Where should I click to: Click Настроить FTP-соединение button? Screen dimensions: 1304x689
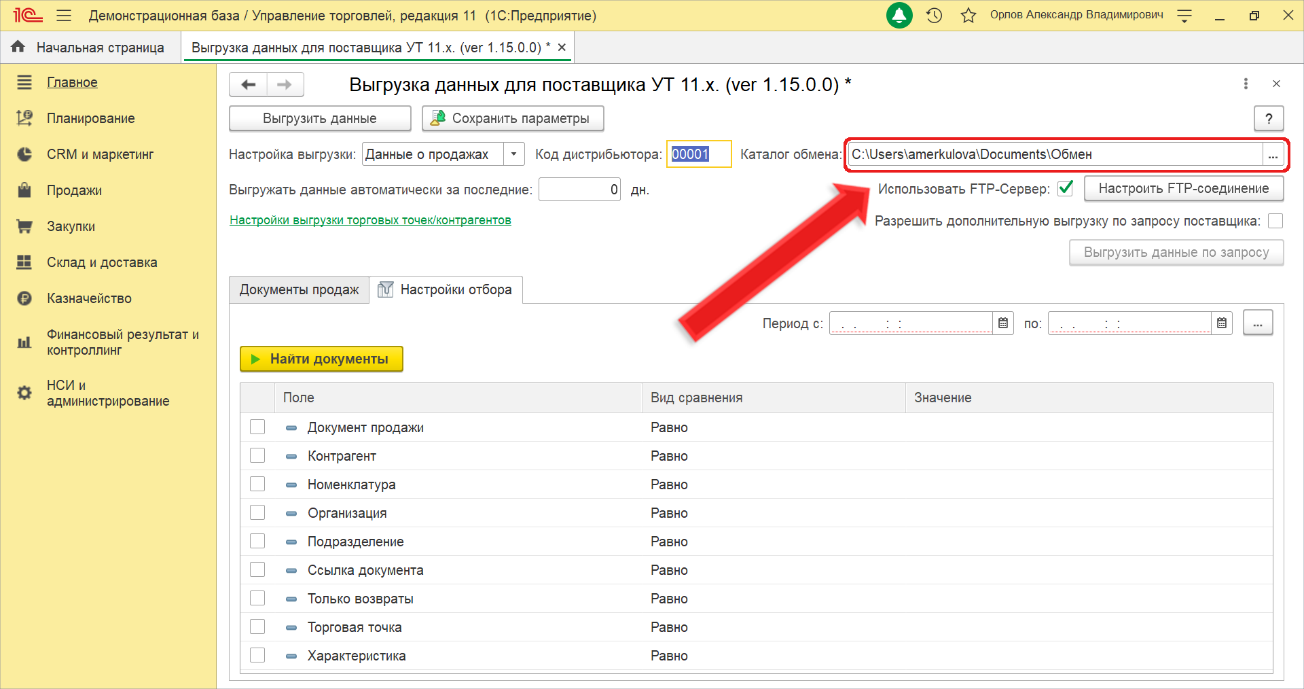tap(1184, 188)
